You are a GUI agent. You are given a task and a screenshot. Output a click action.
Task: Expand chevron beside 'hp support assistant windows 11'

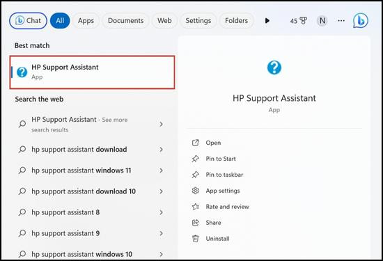click(162, 171)
